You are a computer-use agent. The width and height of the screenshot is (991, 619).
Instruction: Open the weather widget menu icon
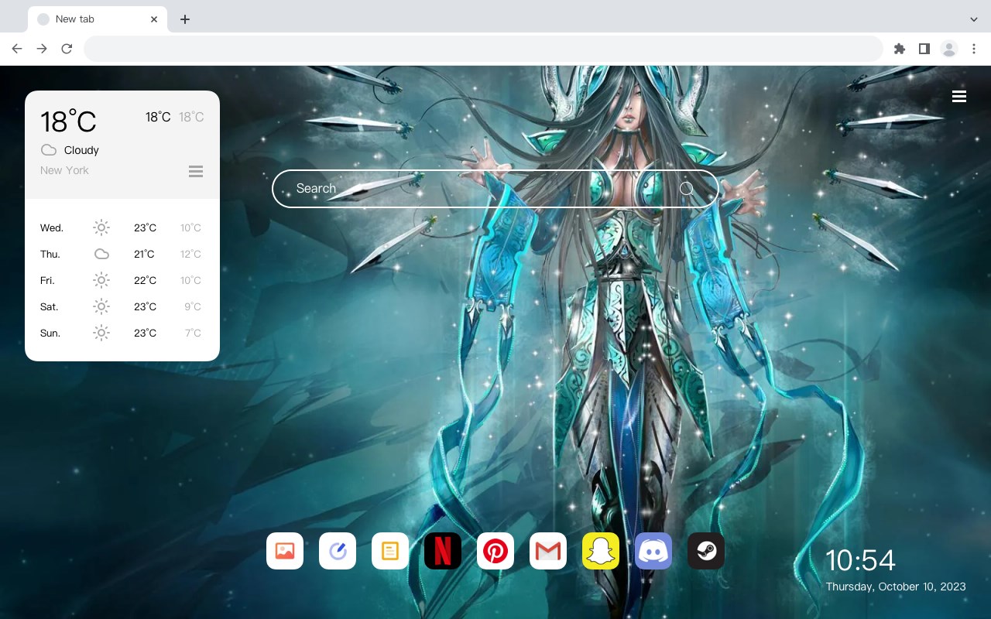click(x=196, y=171)
